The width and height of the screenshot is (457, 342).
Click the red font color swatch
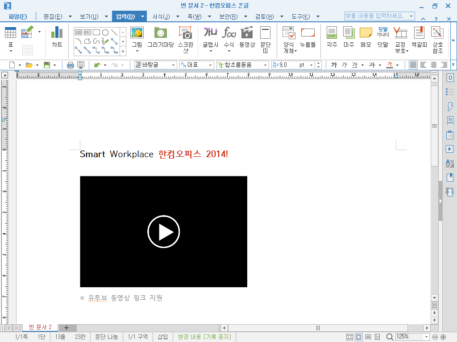pos(389,65)
